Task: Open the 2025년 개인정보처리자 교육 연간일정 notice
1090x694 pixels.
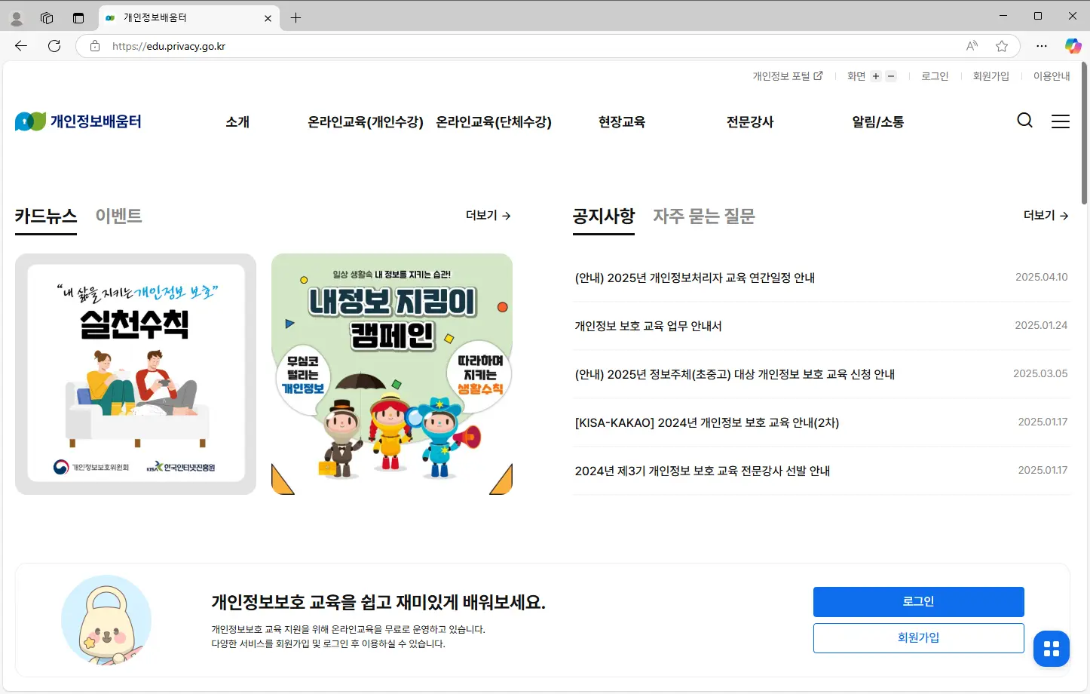Action: pos(695,277)
